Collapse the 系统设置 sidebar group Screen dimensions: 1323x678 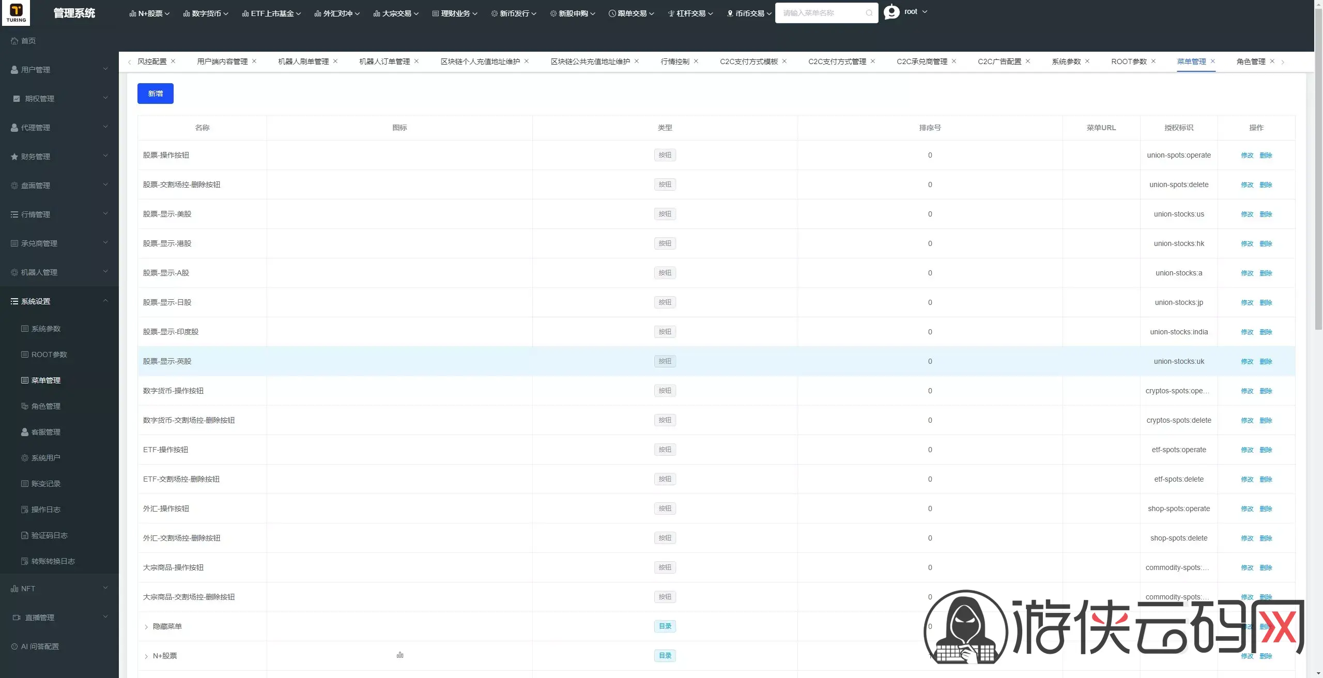click(x=59, y=301)
